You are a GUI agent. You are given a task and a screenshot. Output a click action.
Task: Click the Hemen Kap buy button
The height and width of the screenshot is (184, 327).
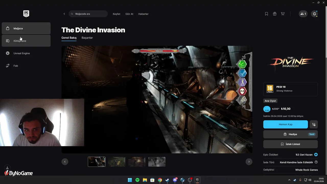(x=286, y=124)
